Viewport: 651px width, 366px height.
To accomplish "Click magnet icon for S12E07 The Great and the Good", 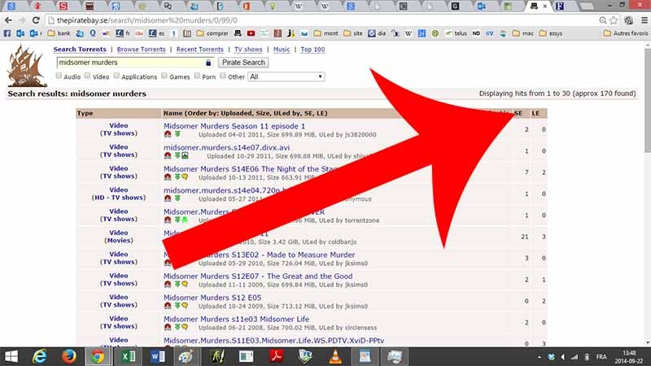I will [168, 284].
